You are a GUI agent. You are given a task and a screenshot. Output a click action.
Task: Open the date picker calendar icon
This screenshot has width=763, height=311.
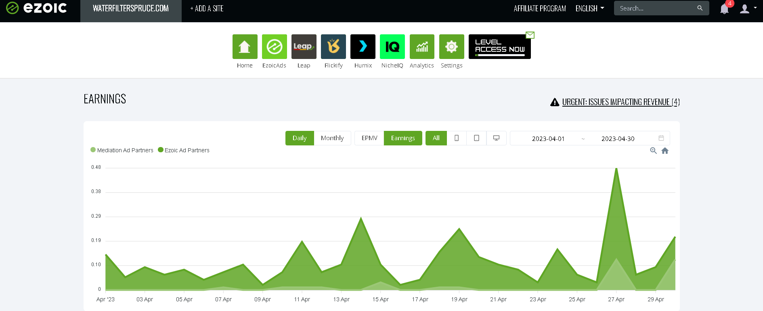coord(661,138)
